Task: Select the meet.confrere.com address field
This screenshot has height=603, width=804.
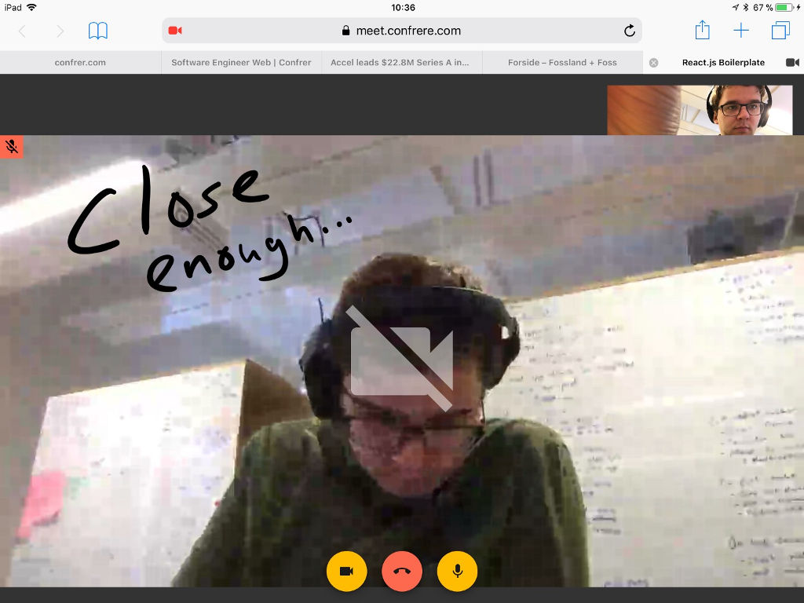Action: coord(402,31)
